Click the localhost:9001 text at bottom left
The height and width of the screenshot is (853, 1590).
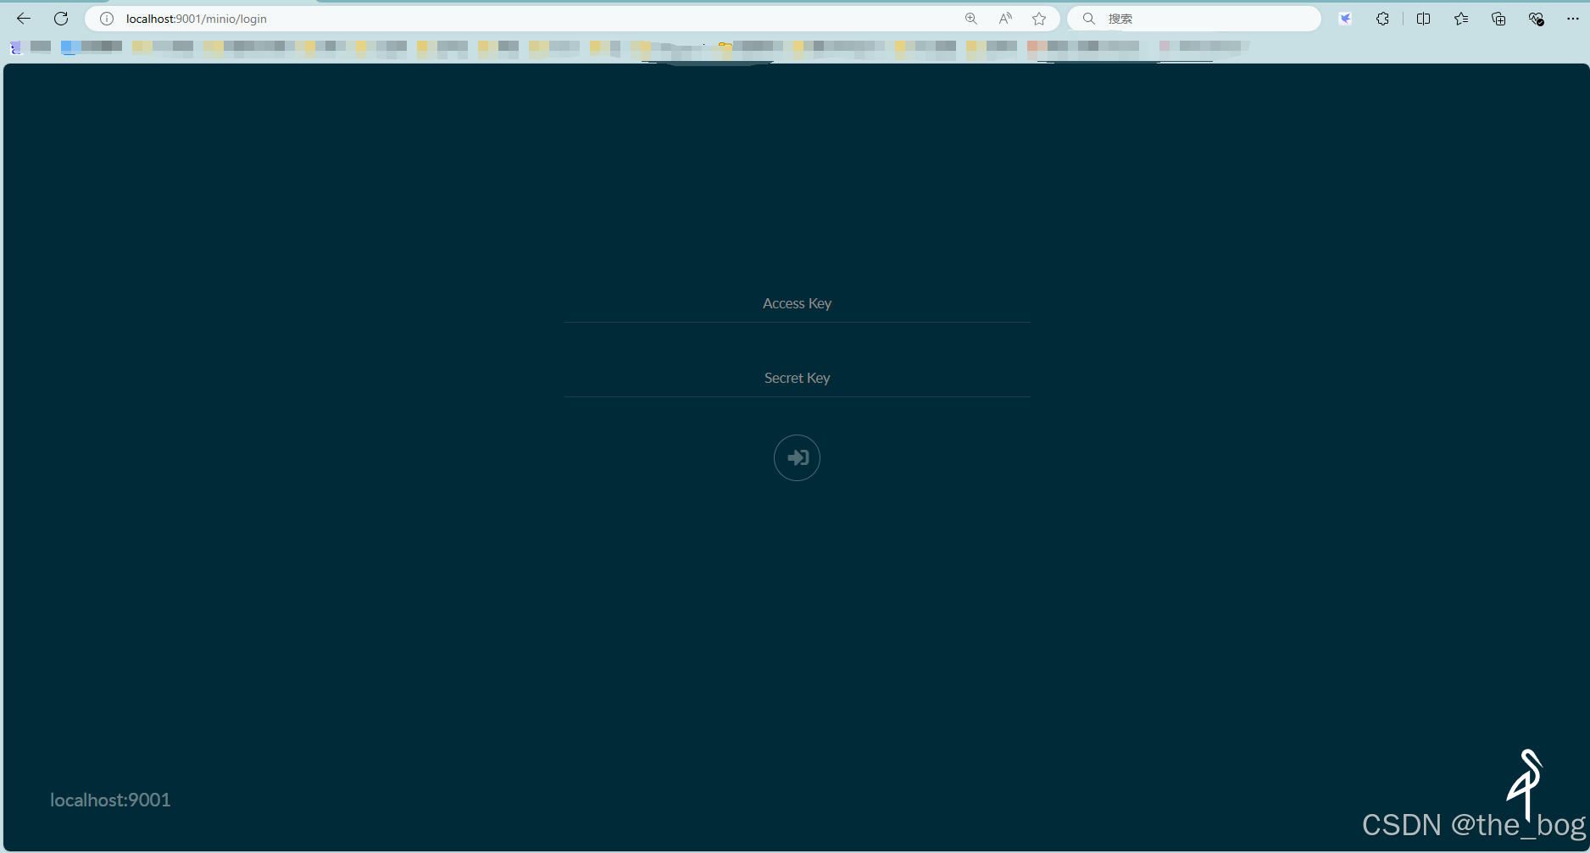tap(110, 800)
